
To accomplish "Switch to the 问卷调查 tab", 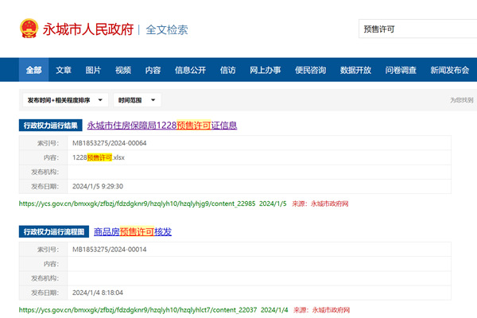I will coord(401,70).
